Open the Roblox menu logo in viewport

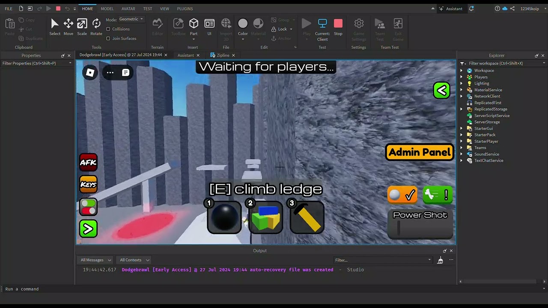click(90, 73)
